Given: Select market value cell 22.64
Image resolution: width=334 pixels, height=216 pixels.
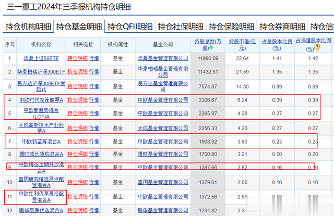Looking at the screenshot, I should (x=242, y=58).
